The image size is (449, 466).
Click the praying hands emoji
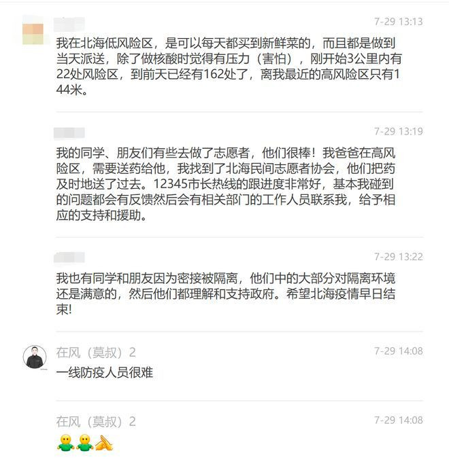tap(104, 442)
